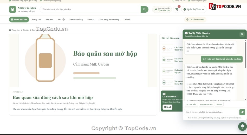Open Cẩm nang dinh dưỡng menu item
The image size is (247, 135).
point(109,19)
